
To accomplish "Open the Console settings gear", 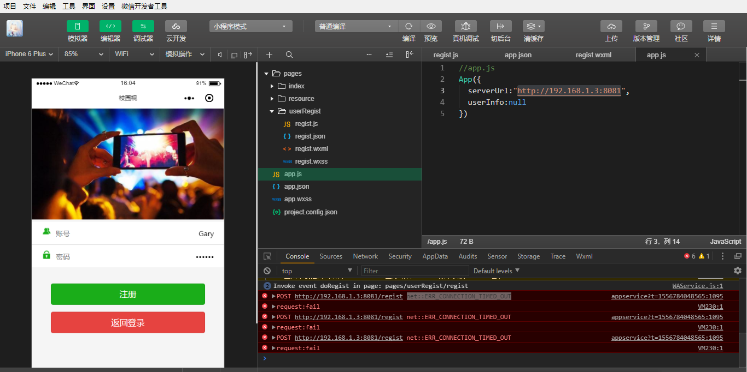I will [x=737, y=271].
